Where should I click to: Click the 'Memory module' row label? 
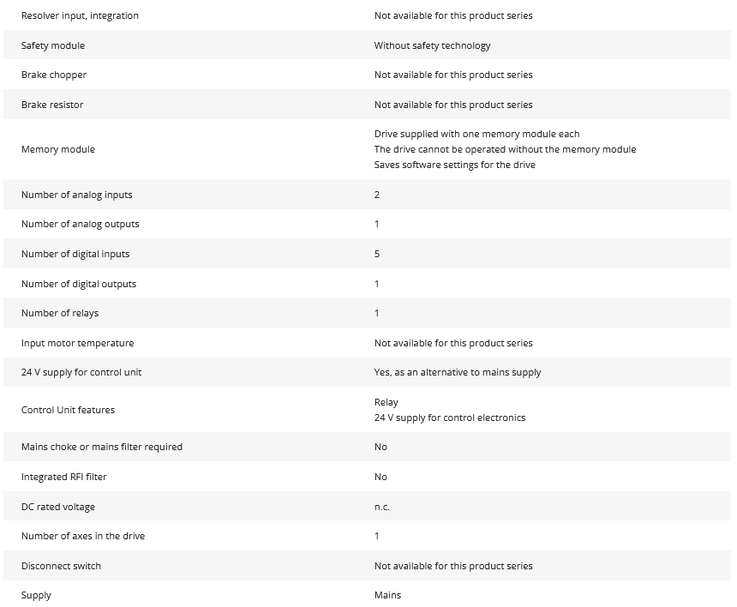(x=58, y=149)
